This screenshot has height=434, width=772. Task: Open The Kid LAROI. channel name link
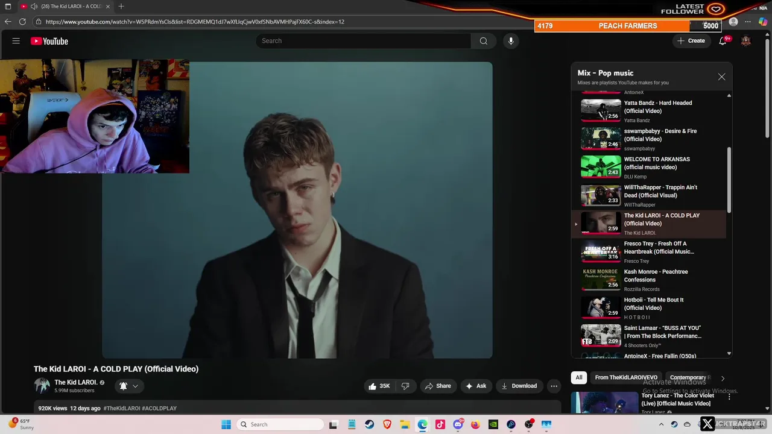point(76,382)
